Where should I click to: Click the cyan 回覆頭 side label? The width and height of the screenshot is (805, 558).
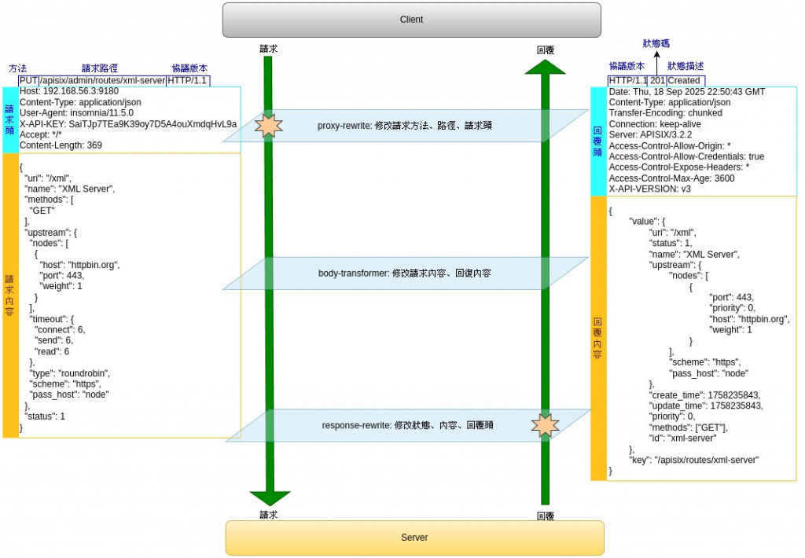pos(597,141)
